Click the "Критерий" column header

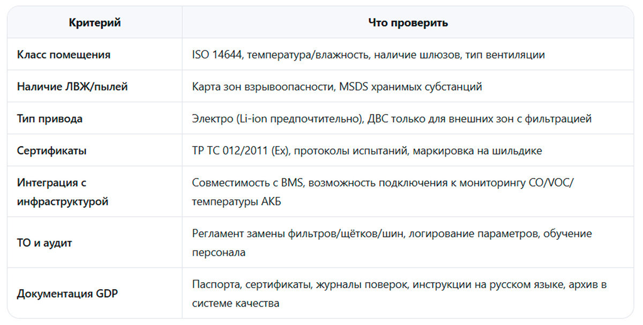95,23
